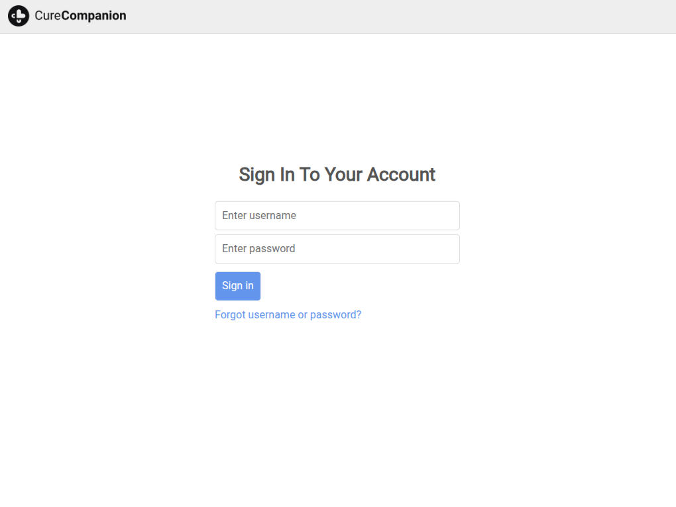Focus the Enter username field
Image resolution: width=676 pixels, height=507 pixels.
tap(337, 216)
